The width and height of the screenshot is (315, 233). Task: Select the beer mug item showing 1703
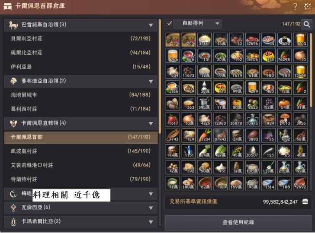pos(300,40)
